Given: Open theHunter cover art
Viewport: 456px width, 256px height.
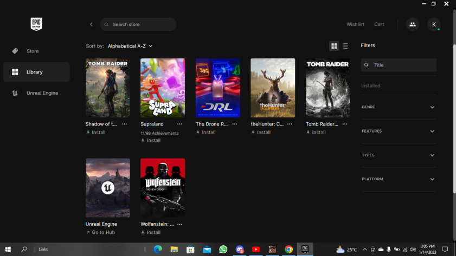Looking at the screenshot, I should (x=273, y=88).
